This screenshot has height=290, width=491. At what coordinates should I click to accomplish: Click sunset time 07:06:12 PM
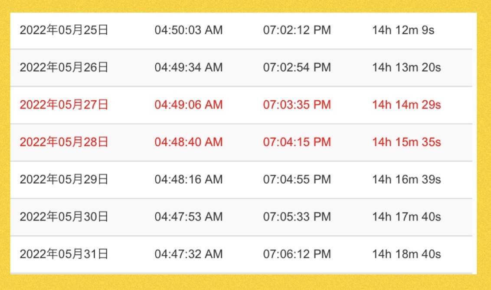pos(297,254)
